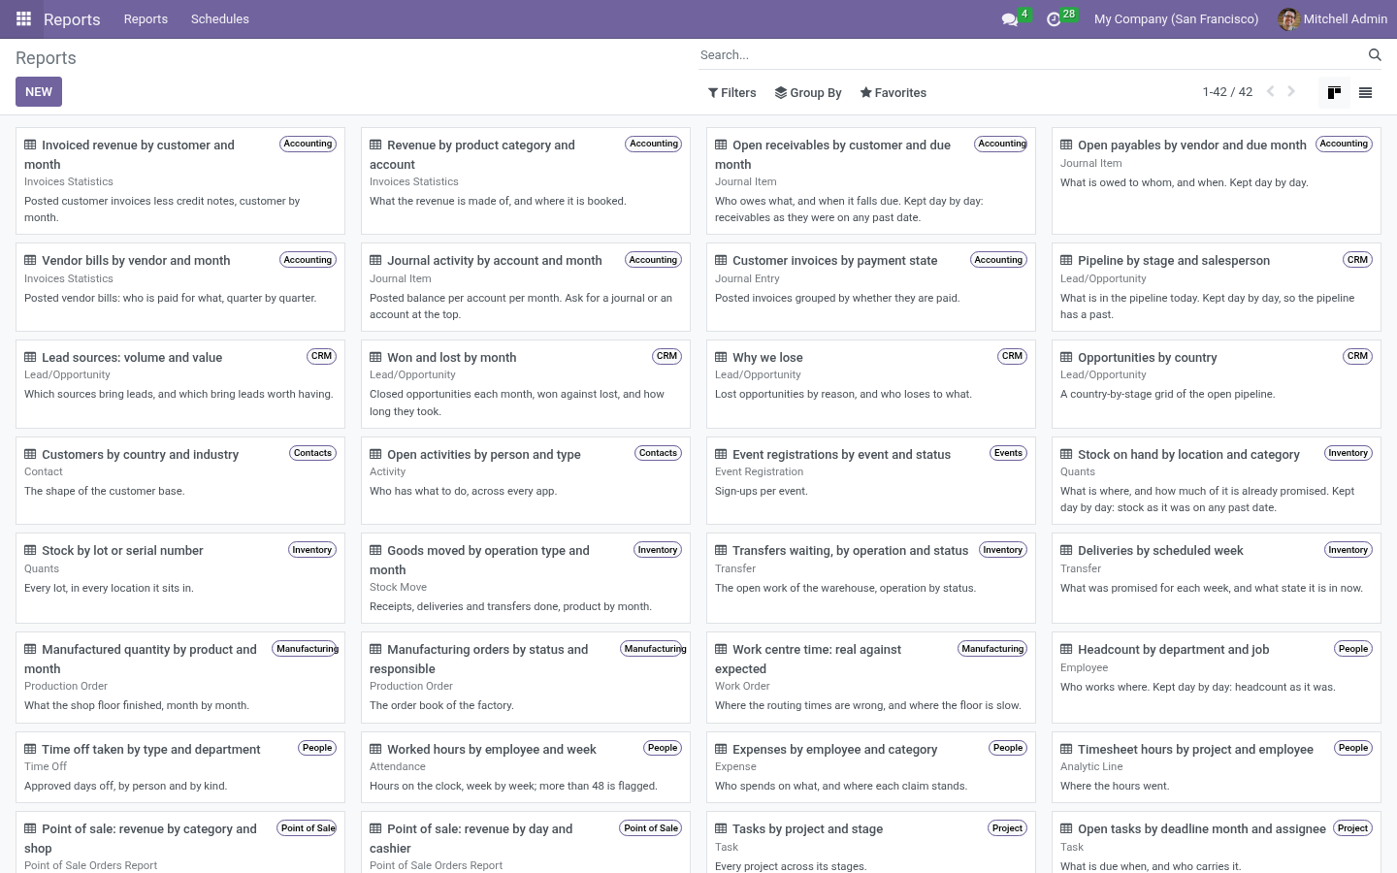Click Inventory tag on Stock on hand card

click(1348, 453)
